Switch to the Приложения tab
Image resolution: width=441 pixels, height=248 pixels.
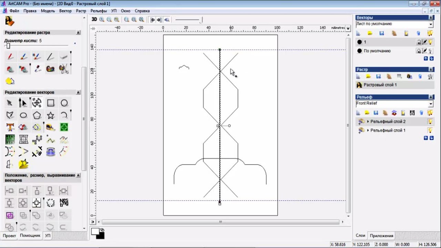tap(381, 236)
